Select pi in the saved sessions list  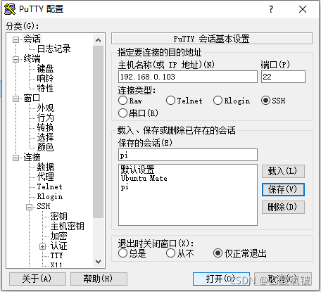pos(125,187)
